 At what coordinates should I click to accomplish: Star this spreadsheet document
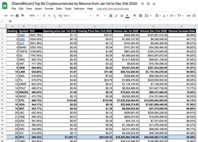(x=142, y=4)
